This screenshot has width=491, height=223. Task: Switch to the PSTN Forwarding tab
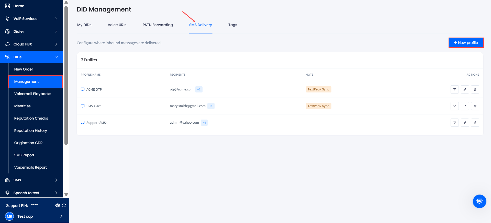click(158, 25)
